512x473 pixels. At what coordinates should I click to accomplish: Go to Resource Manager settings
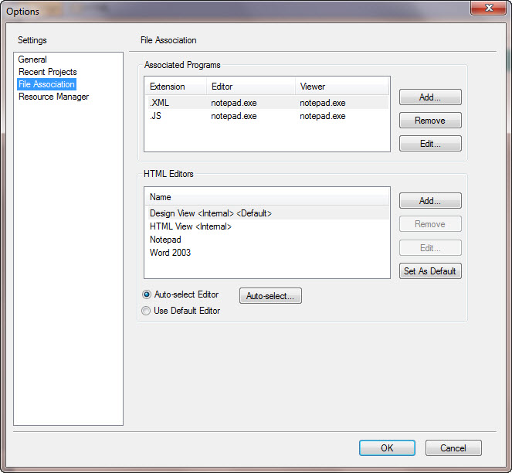[53, 97]
